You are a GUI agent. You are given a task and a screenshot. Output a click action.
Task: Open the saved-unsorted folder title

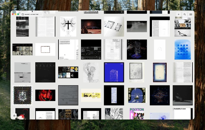pos(32,14)
